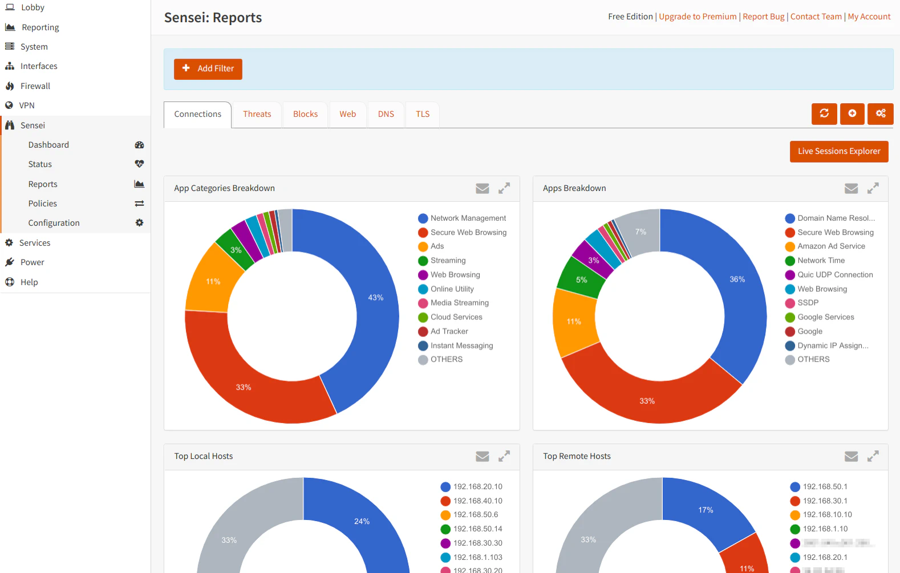Viewport: 900px width, 573px height.
Task: Switch to the DNS tab
Action: point(386,114)
